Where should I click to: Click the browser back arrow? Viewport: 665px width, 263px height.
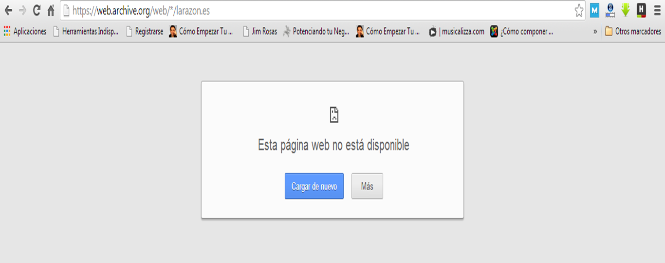pyautogui.click(x=8, y=10)
